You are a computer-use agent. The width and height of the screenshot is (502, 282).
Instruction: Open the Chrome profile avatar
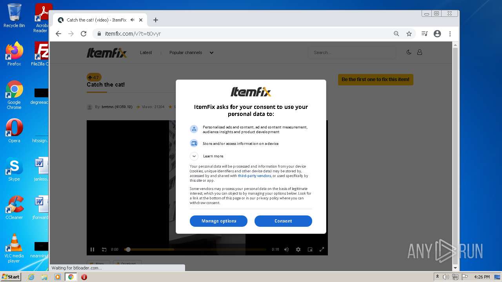coord(437,34)
